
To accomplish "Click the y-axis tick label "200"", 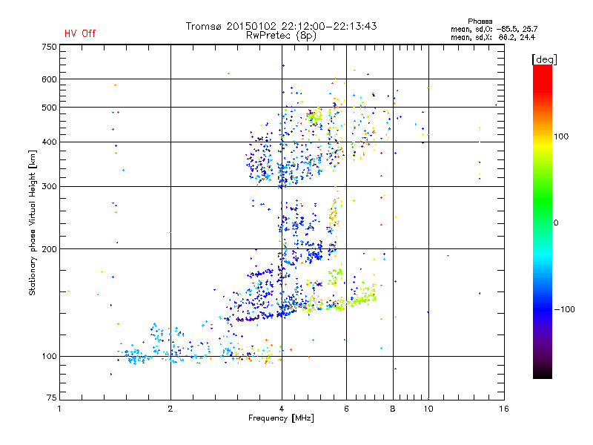I will pyautogui.click(x=49, y=249).
